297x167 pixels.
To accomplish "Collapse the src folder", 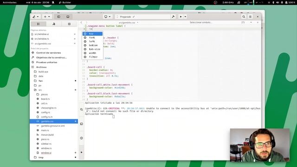I will click(x=40, y=90).
